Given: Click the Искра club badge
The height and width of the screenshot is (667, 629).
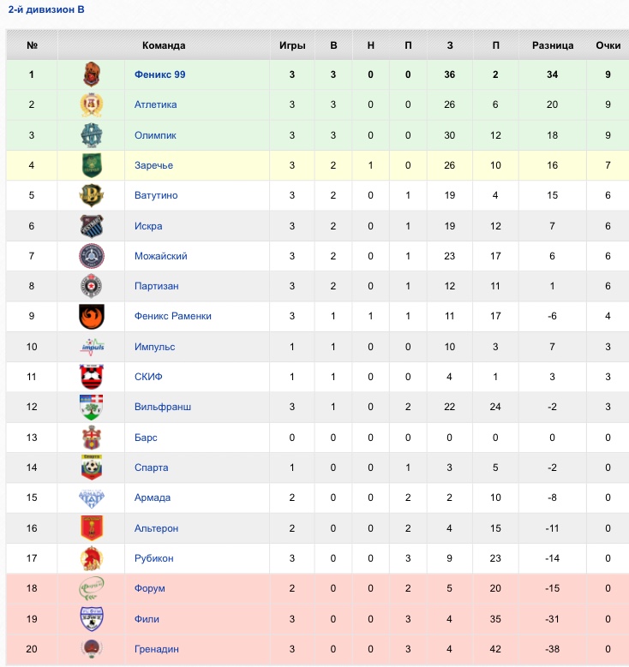Looking at the screenshot, I should (x=91, y=226).
